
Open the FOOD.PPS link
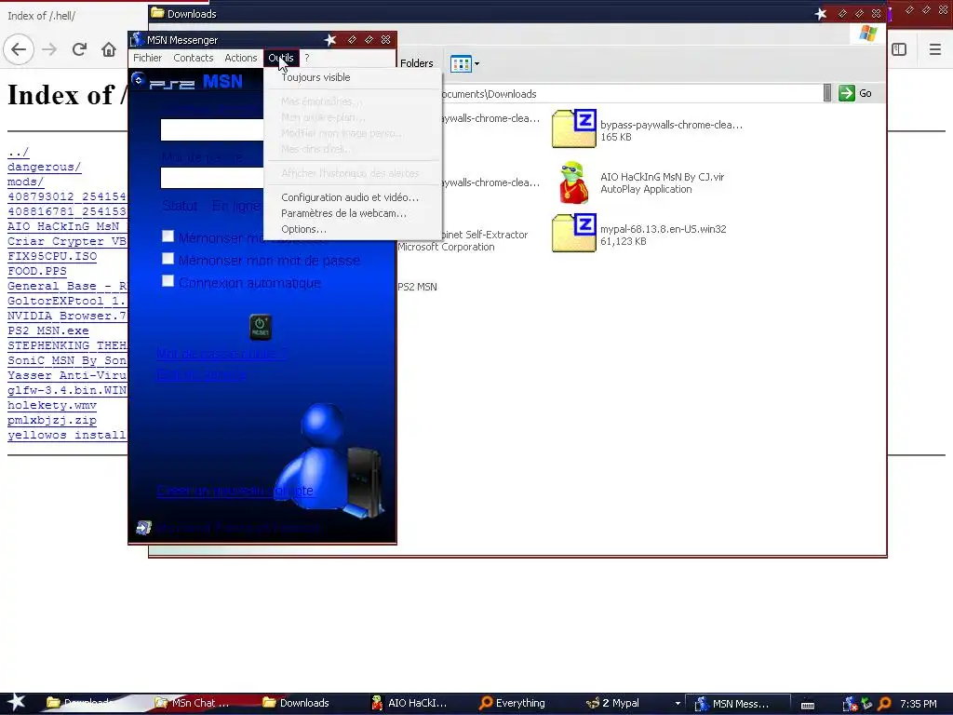tap(37, 271)
